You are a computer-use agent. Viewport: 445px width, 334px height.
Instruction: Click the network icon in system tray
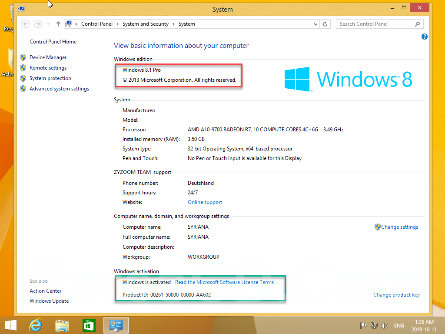point(374,325)
